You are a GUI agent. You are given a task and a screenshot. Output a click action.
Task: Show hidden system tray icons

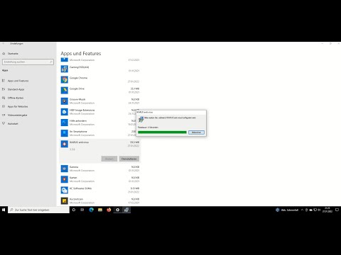pyautogui.click(x=302, y=210)
